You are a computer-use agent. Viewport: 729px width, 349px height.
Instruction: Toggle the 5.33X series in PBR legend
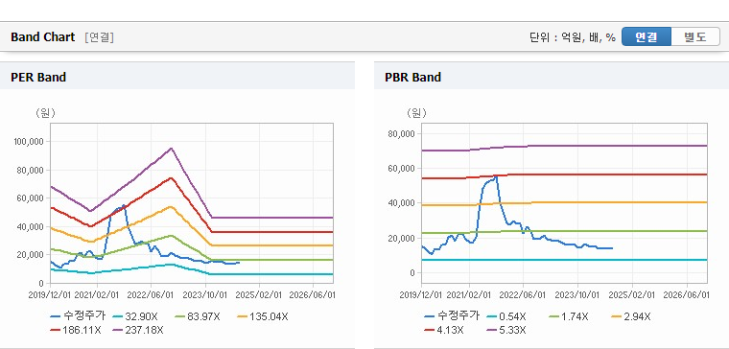506,331
